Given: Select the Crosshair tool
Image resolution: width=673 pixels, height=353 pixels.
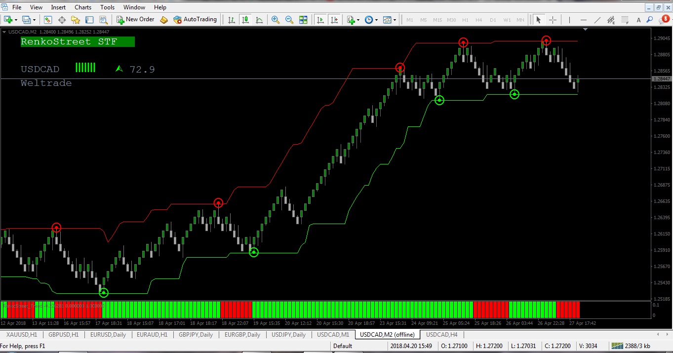Looking at the screenshot, I should click(x=553, y=20).
